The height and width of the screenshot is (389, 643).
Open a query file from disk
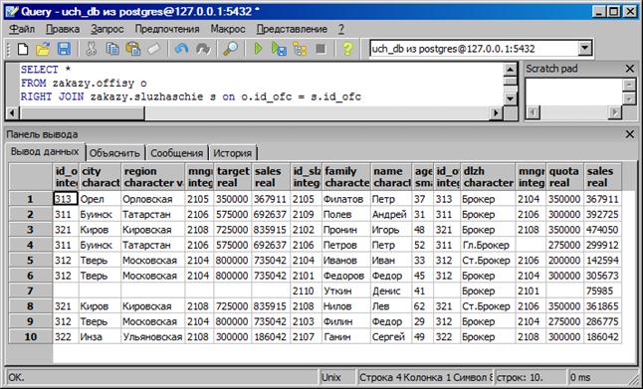coord(43,49)
